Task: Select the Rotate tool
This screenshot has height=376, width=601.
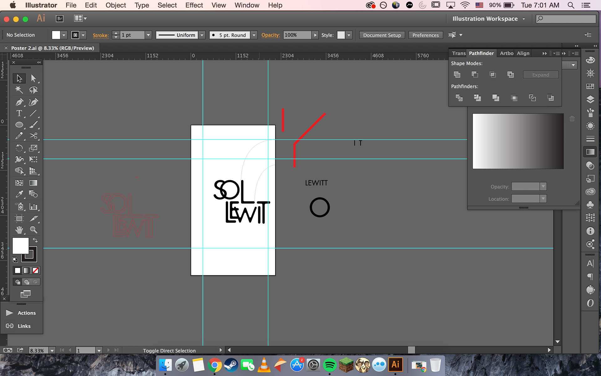Action: 19,148
